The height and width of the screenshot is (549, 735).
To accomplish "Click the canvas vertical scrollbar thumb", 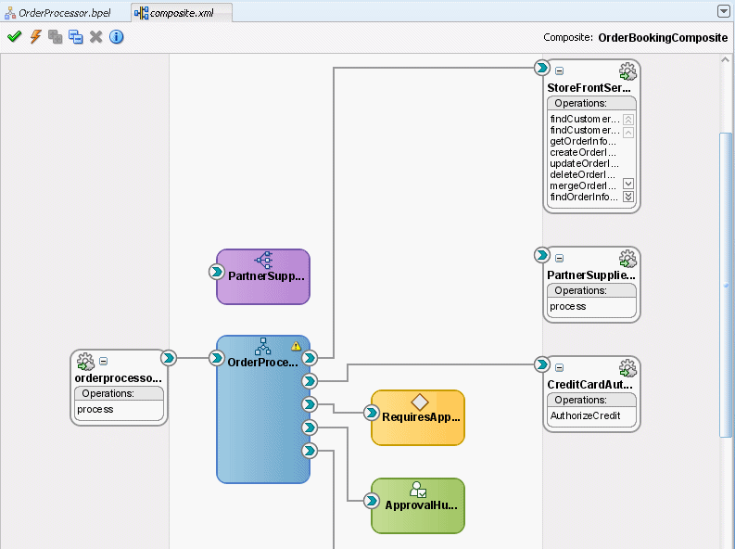I will coord(726,286).
